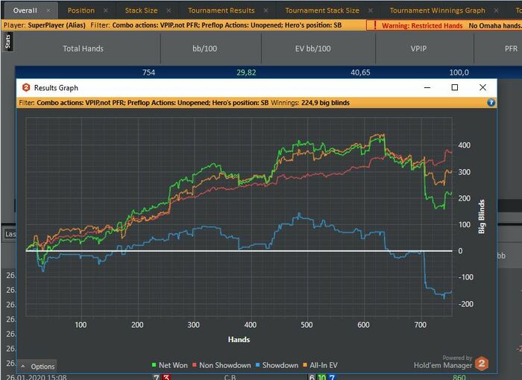Close the Tournament Stack Size tab
This screenshot has height=380, width=522.
(x=370, y=10)
